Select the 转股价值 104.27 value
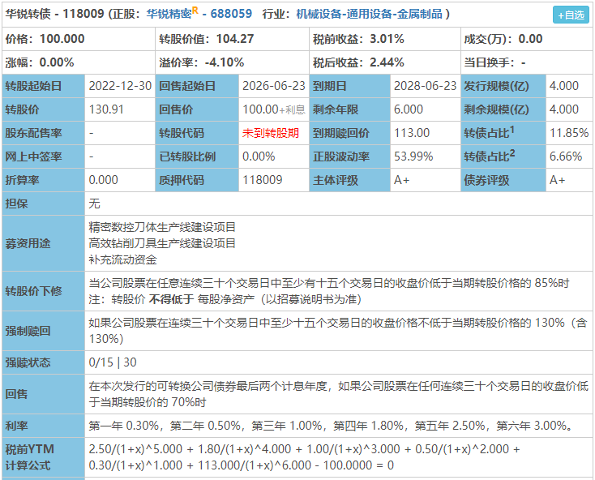The height and width of the screenshot is (480, 595). click(235, 39)
